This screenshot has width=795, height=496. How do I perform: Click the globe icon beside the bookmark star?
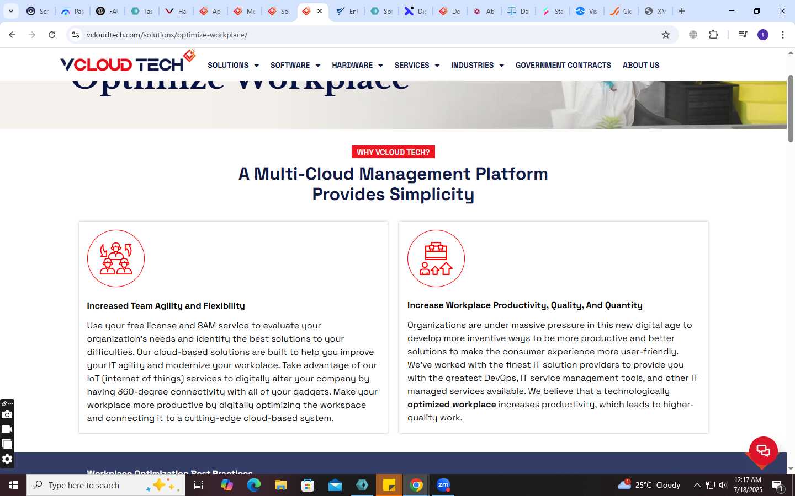pos(693,35)
